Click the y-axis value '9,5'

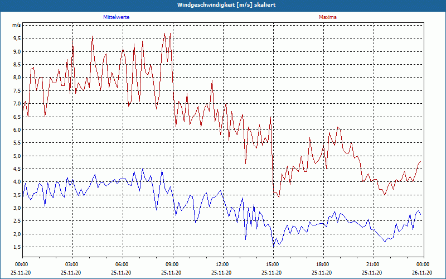click(x=18, y=39)
